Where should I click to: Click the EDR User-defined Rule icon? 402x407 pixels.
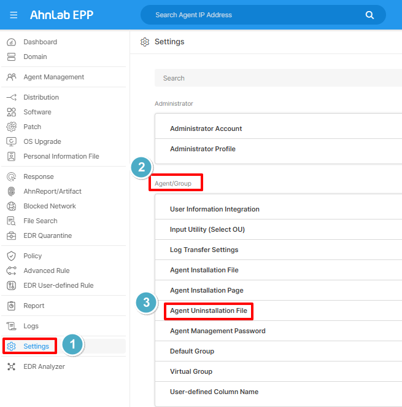[x=11, y=286]
